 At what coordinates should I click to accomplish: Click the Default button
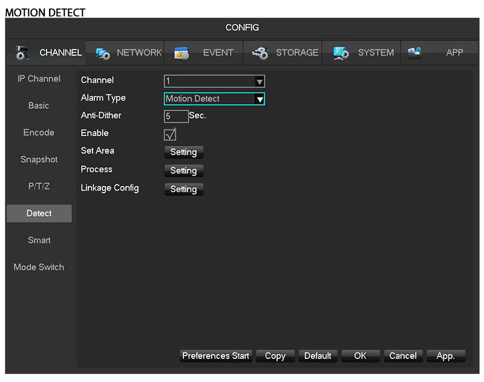click(x=318, y=356)
